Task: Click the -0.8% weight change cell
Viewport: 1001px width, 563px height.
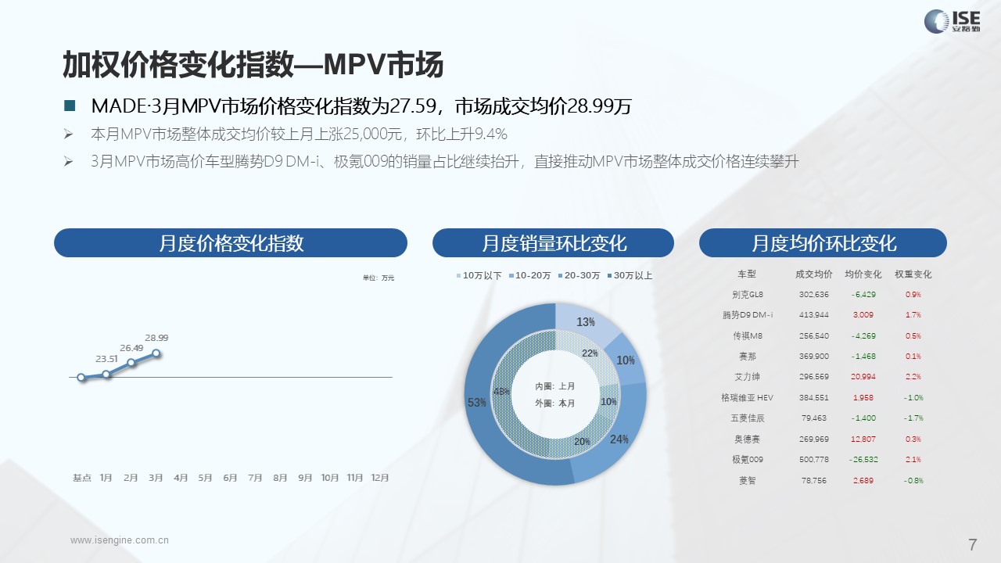Action: (913, 481)
